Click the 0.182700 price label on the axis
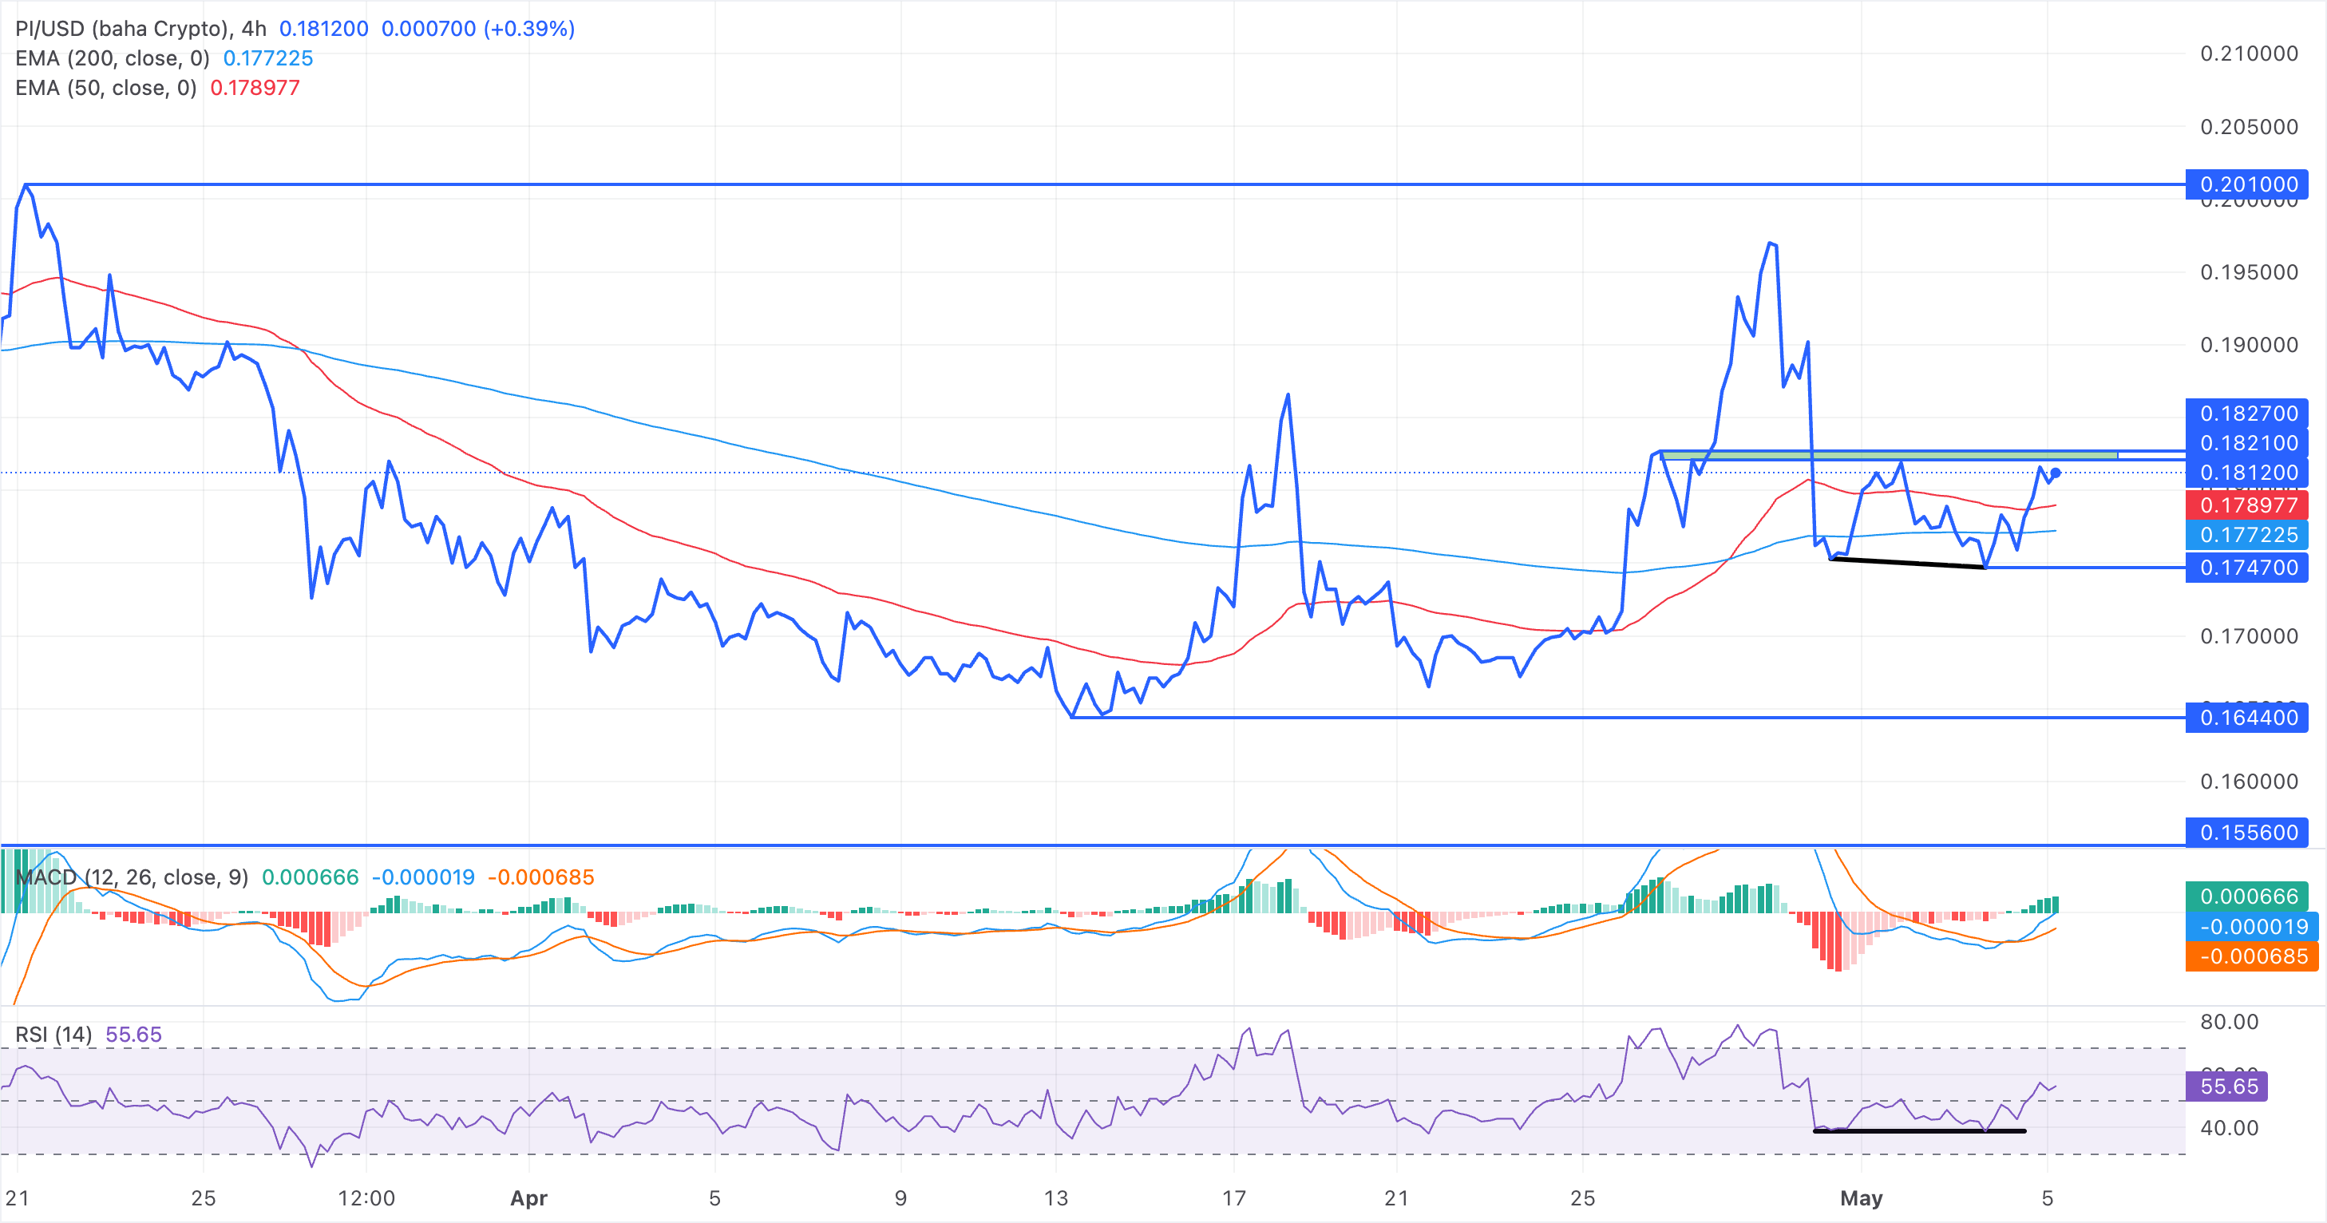 (2246, 414)
